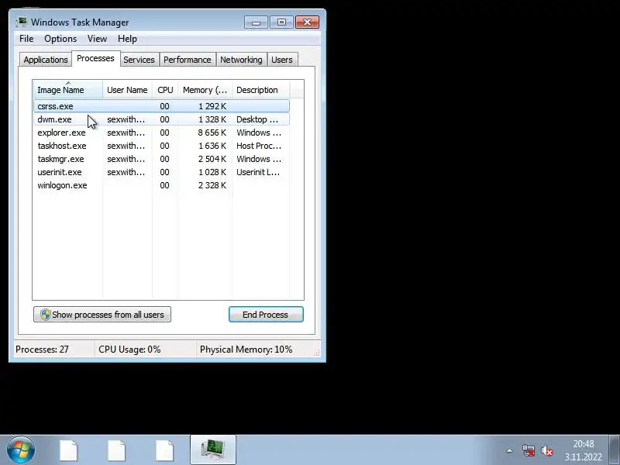The image size is (620, 465).
Task: Switch to the Performance tab
Action: click(188, 60)
